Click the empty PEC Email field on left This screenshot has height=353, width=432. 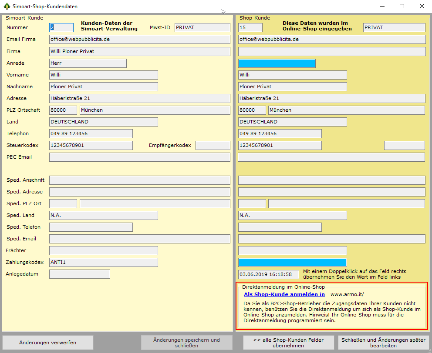139,157
